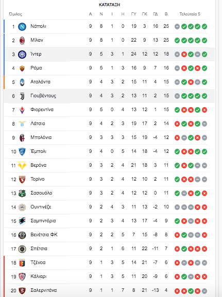The height and width of the screenshot is (297, 222).
Task: Open the Inter crest in third place
Action: (x=22, y=55)
